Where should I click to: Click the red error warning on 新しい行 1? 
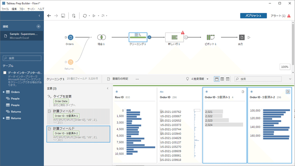pyautogui.click(x=183, y=32)
